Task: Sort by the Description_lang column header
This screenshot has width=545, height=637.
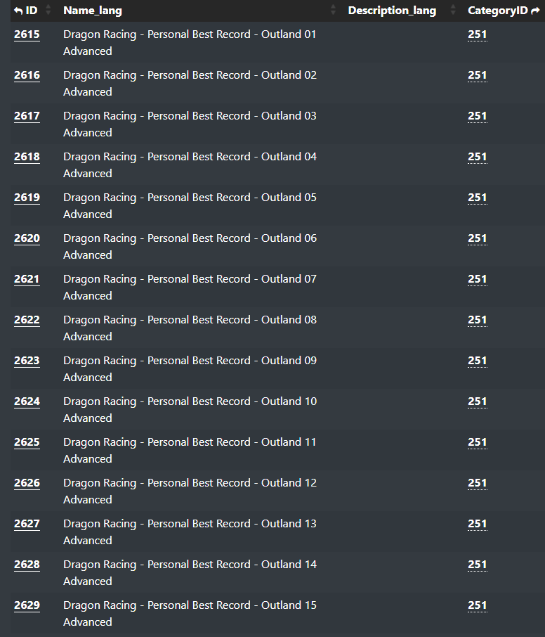Action: 392,11
